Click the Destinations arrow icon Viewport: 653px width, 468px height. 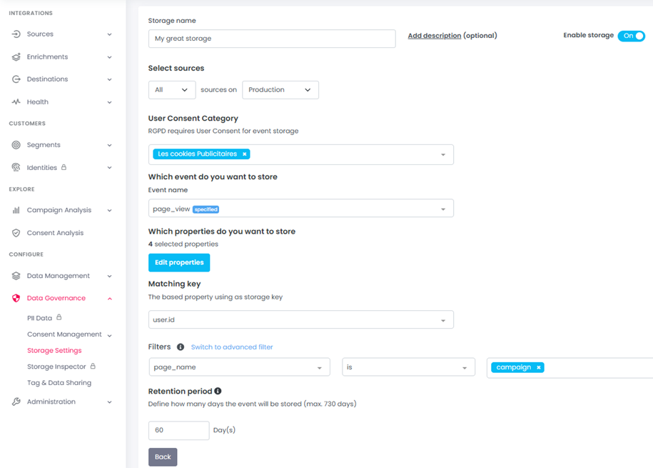(x=16, y=79)
